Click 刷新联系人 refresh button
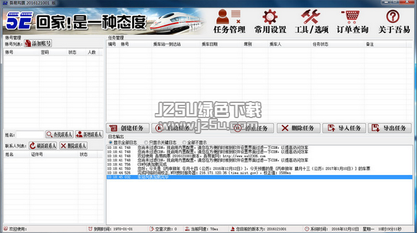This screenshot has height=233, width=417. (43, 146)
